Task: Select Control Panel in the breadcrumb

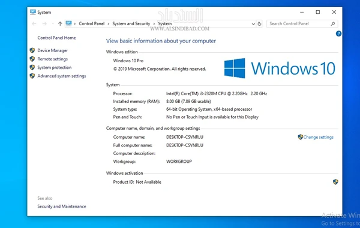Action: 92,23
